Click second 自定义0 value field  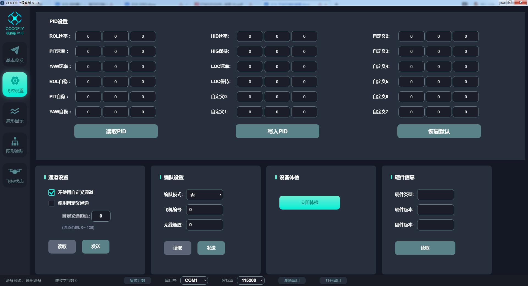point(277,97)
